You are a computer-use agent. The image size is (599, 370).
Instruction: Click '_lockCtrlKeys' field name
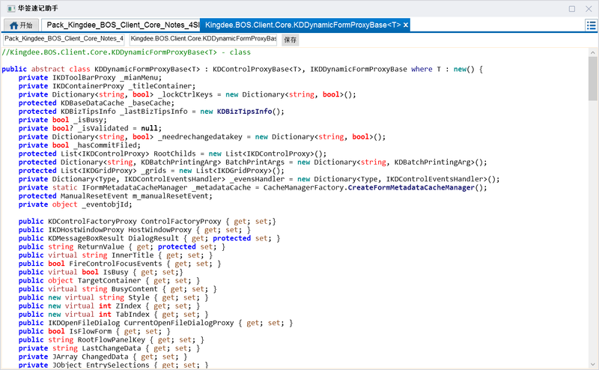click(x=185, y=94)
